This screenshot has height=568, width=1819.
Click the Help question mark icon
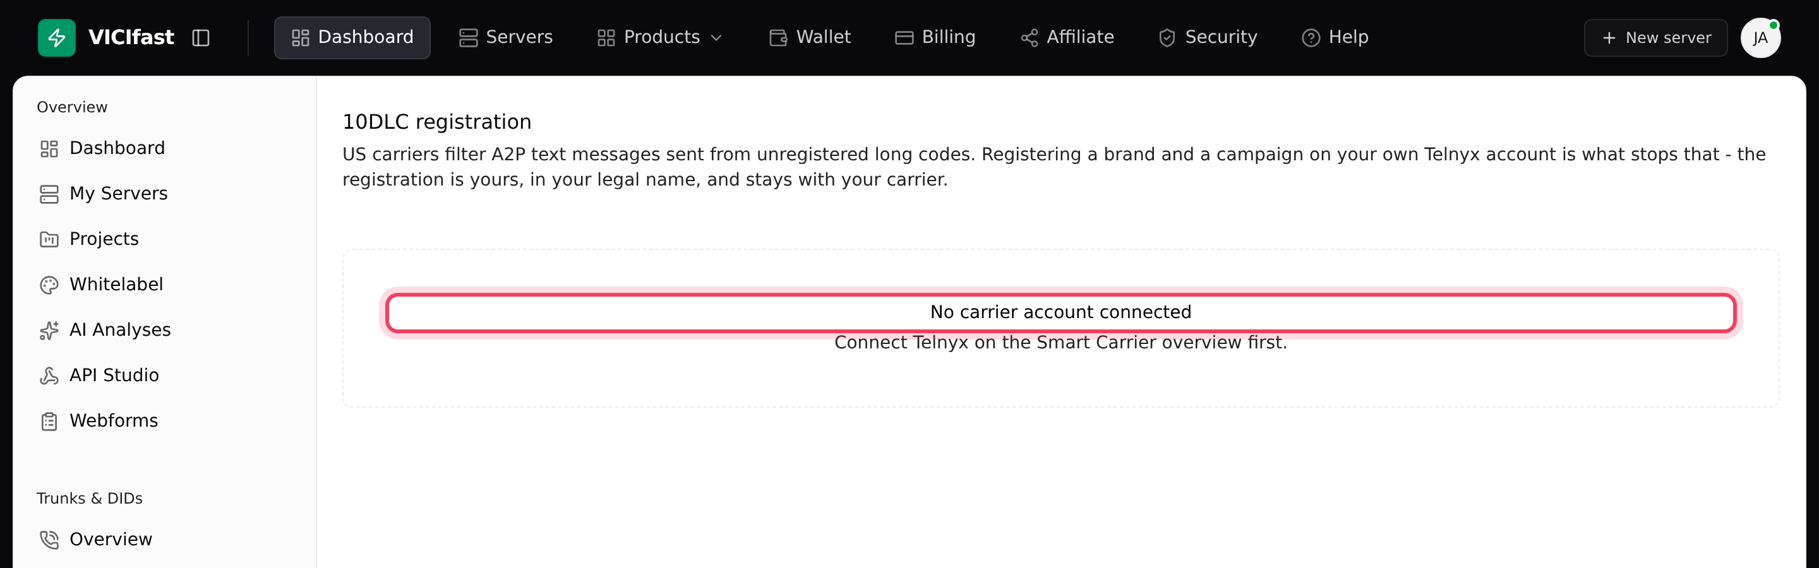[x=1311, y=38]
